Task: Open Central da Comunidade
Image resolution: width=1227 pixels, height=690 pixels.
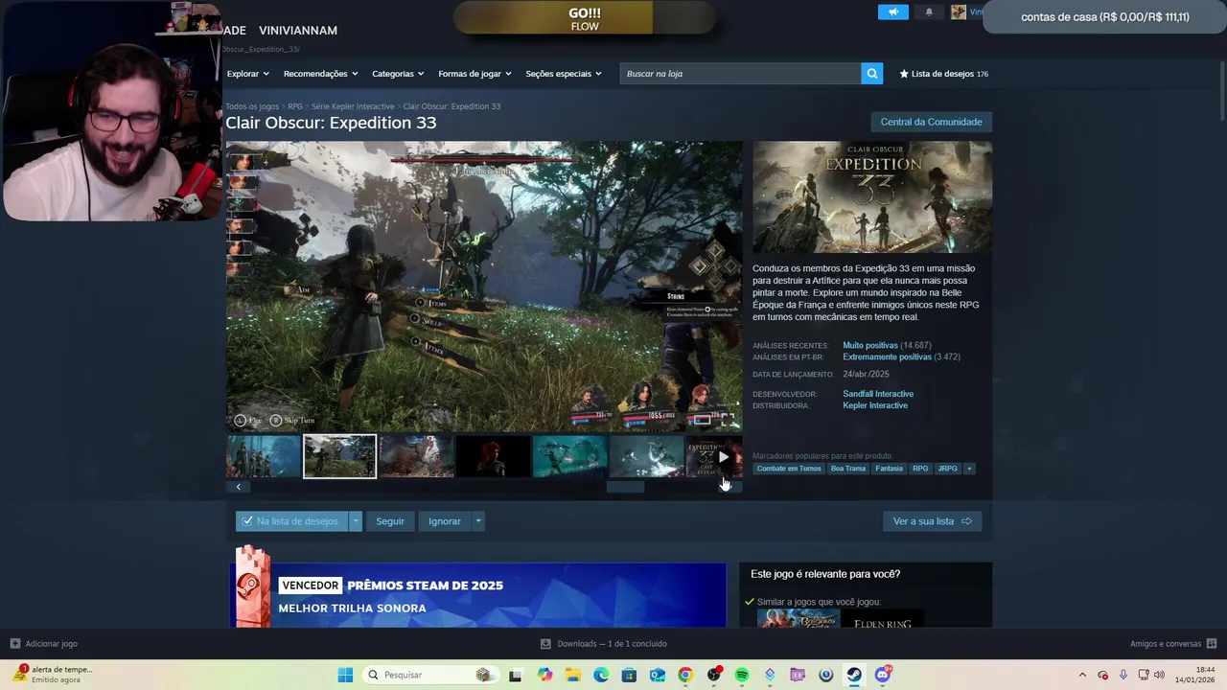Action: [931, 122]
